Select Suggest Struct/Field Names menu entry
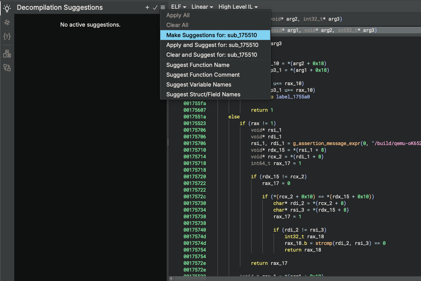 click(x=203, y=94)
